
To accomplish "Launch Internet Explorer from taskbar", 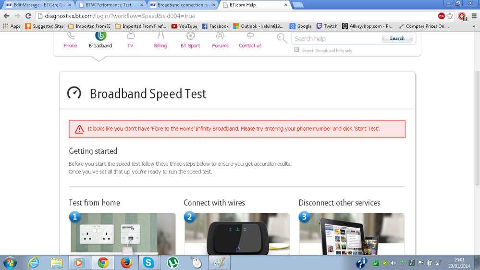I will click(33, 263).
